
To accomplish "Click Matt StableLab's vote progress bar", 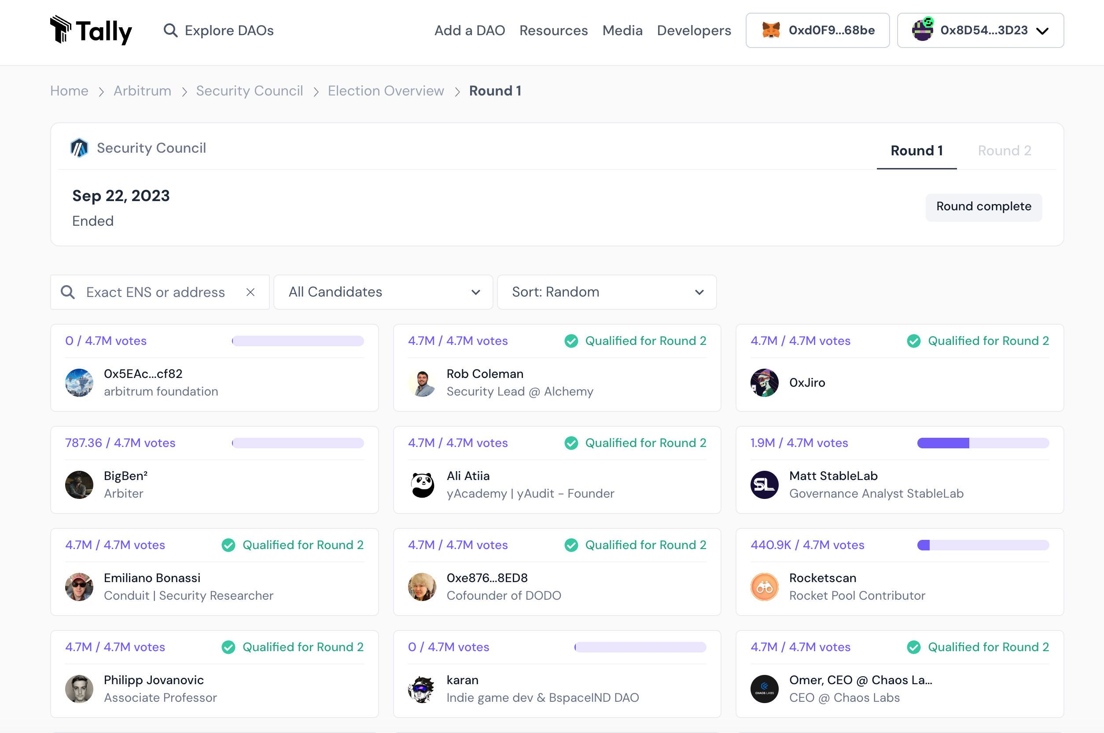I will [x=983, y=443].
